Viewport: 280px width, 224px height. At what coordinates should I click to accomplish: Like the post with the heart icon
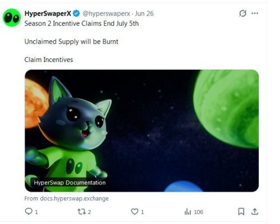click(134, 212)
